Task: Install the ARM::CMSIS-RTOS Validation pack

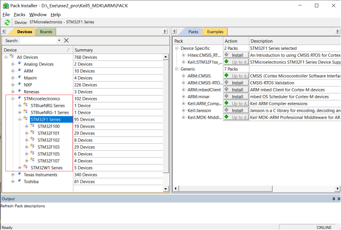Action: point(236,83)
